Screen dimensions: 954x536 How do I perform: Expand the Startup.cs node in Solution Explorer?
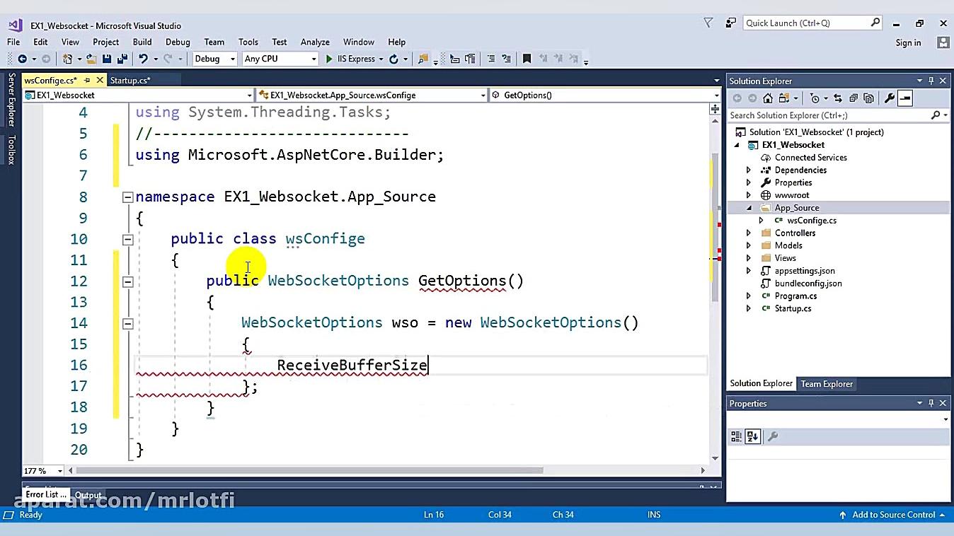[x=749, y=309]
